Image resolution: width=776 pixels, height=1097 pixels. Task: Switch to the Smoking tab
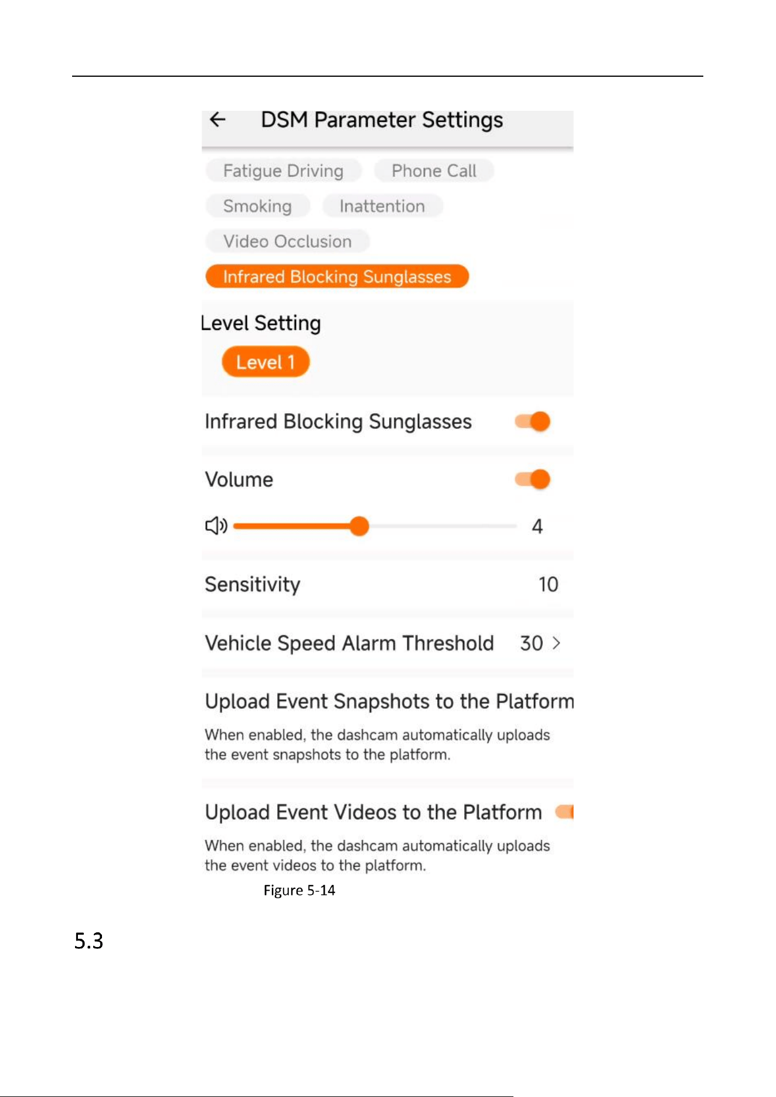tap(258, 206)
